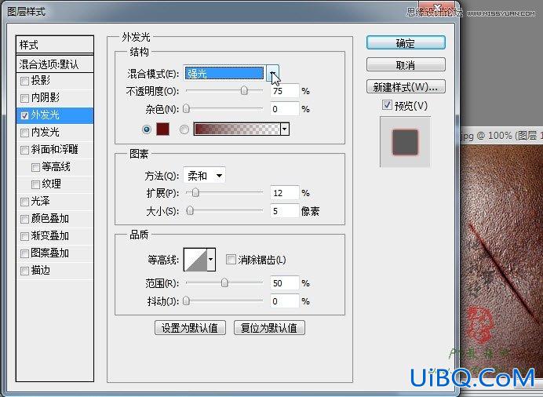Select the 光泽 list row
The height and width of the screenshot is (397, 543).
tap(55, 202)
